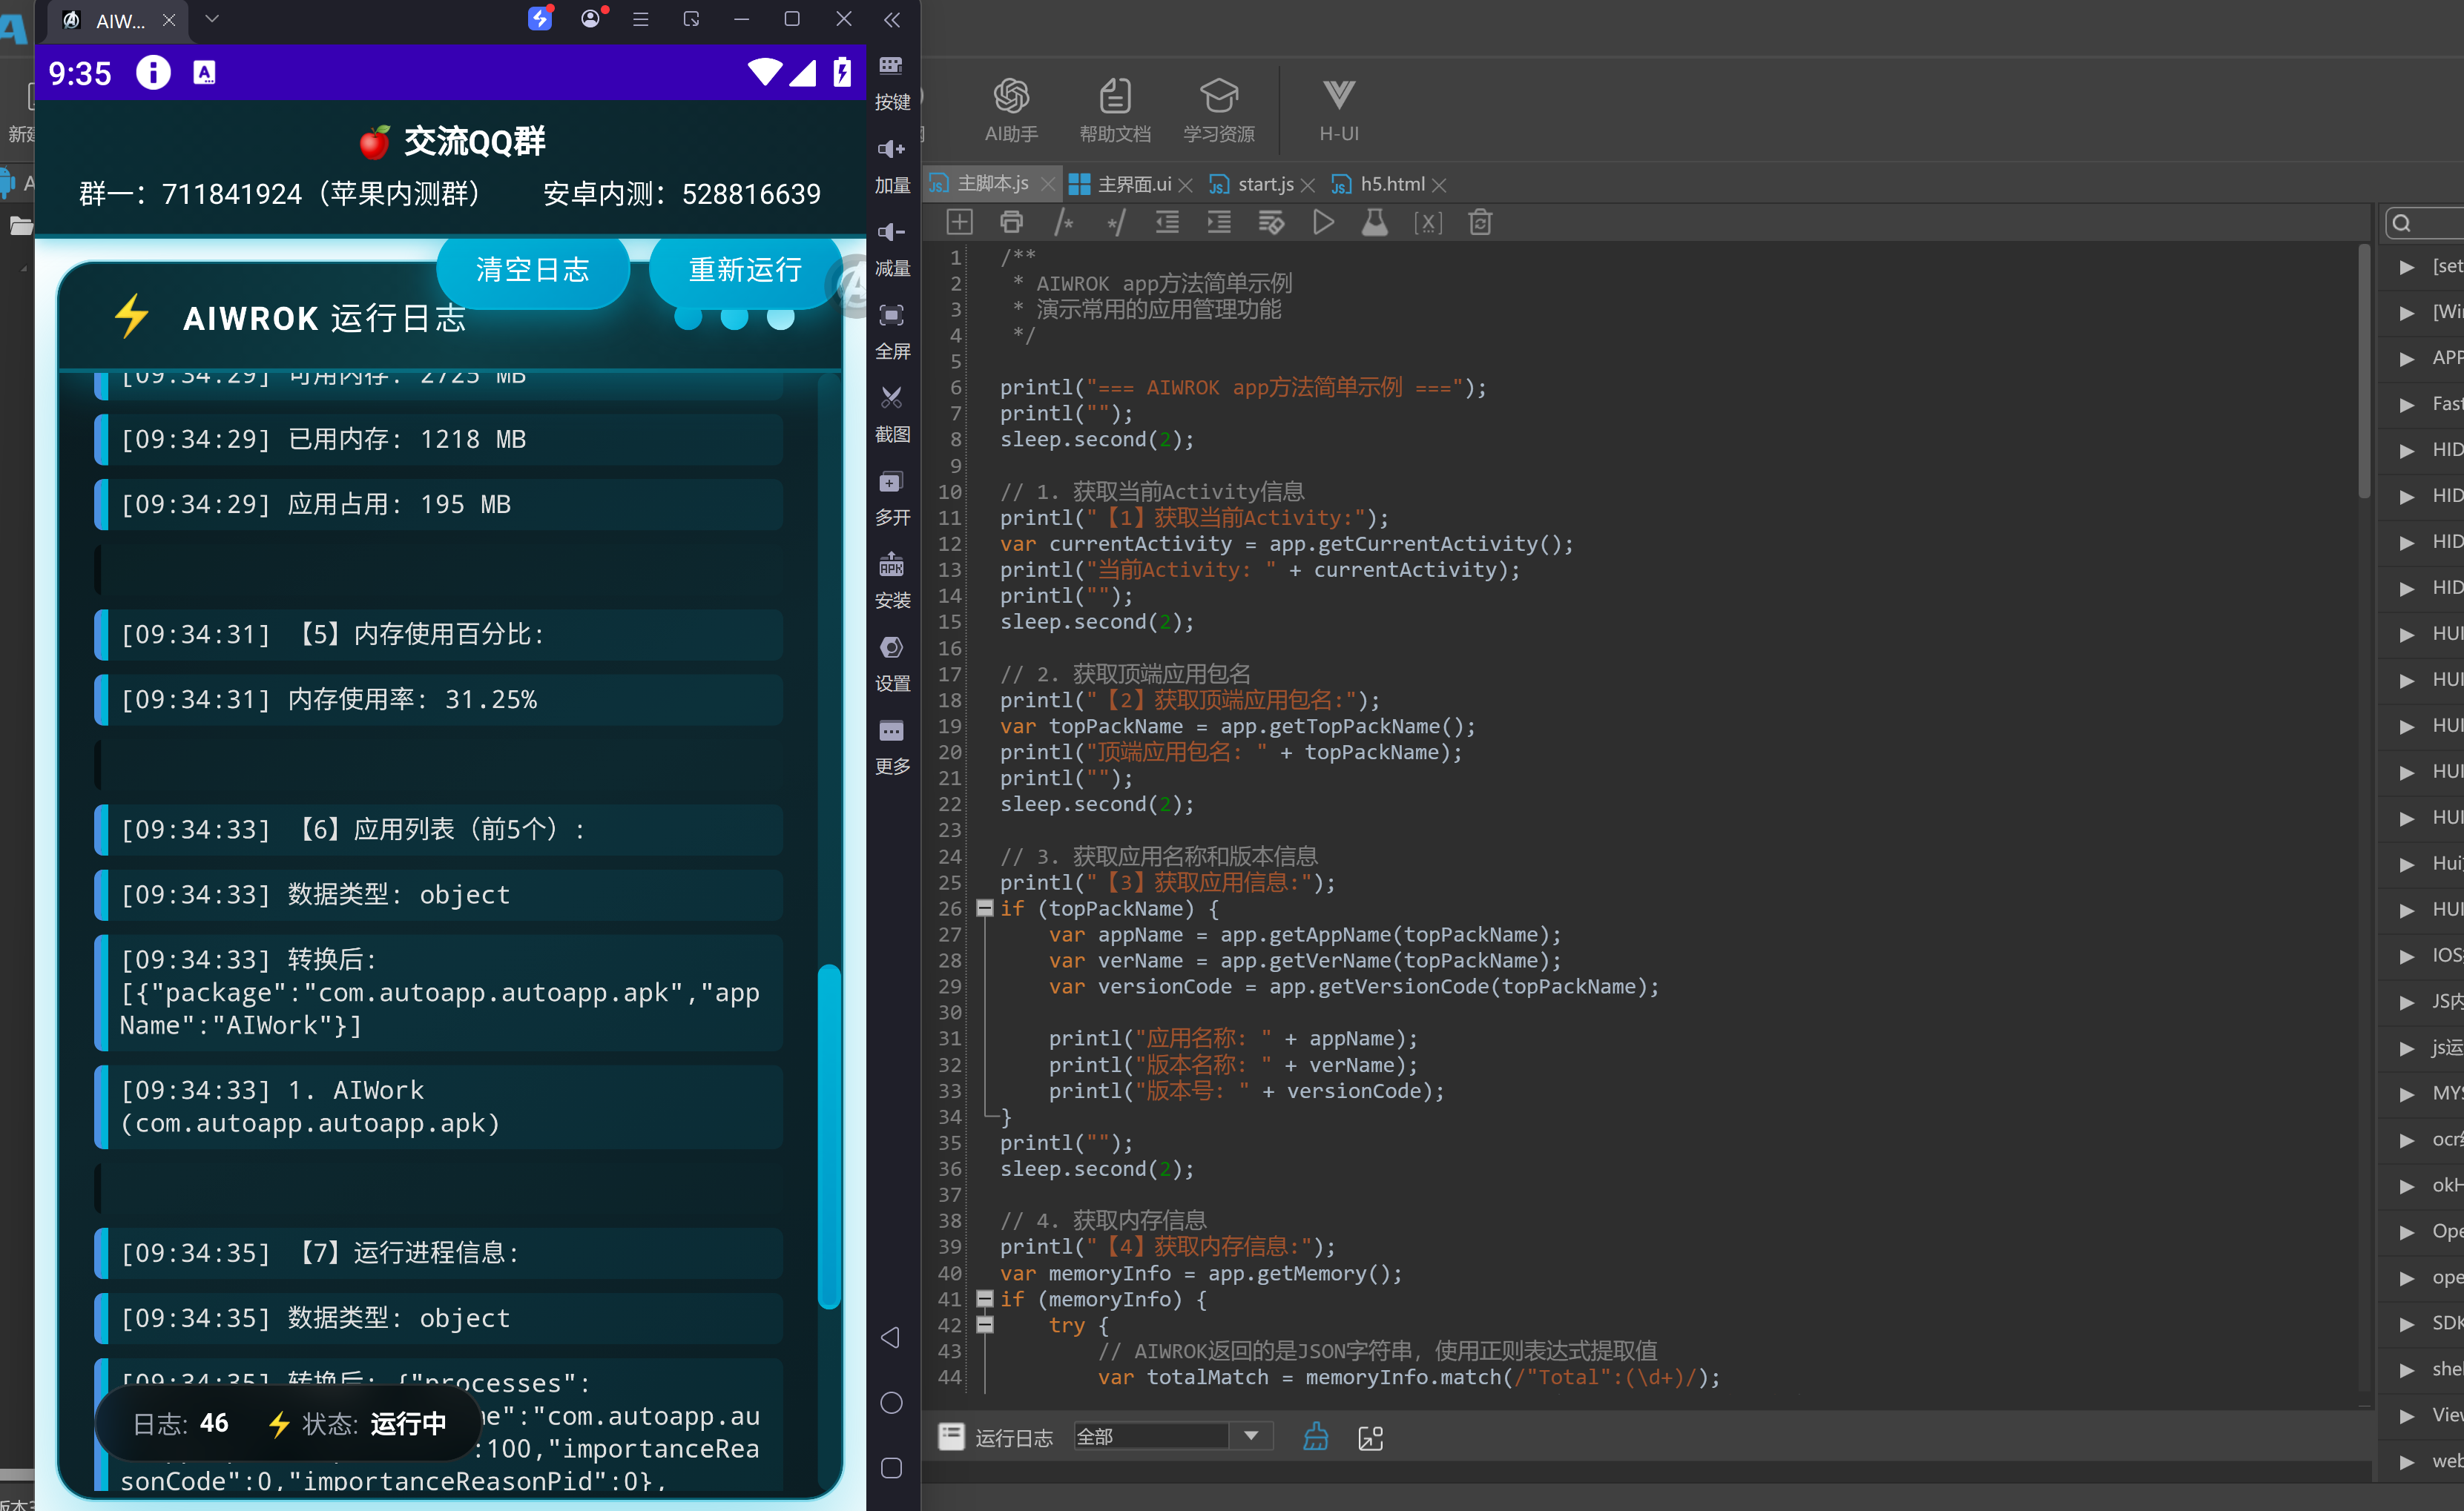
Task: Show 更多 emulator tools
Action: [x=891, y=746]
